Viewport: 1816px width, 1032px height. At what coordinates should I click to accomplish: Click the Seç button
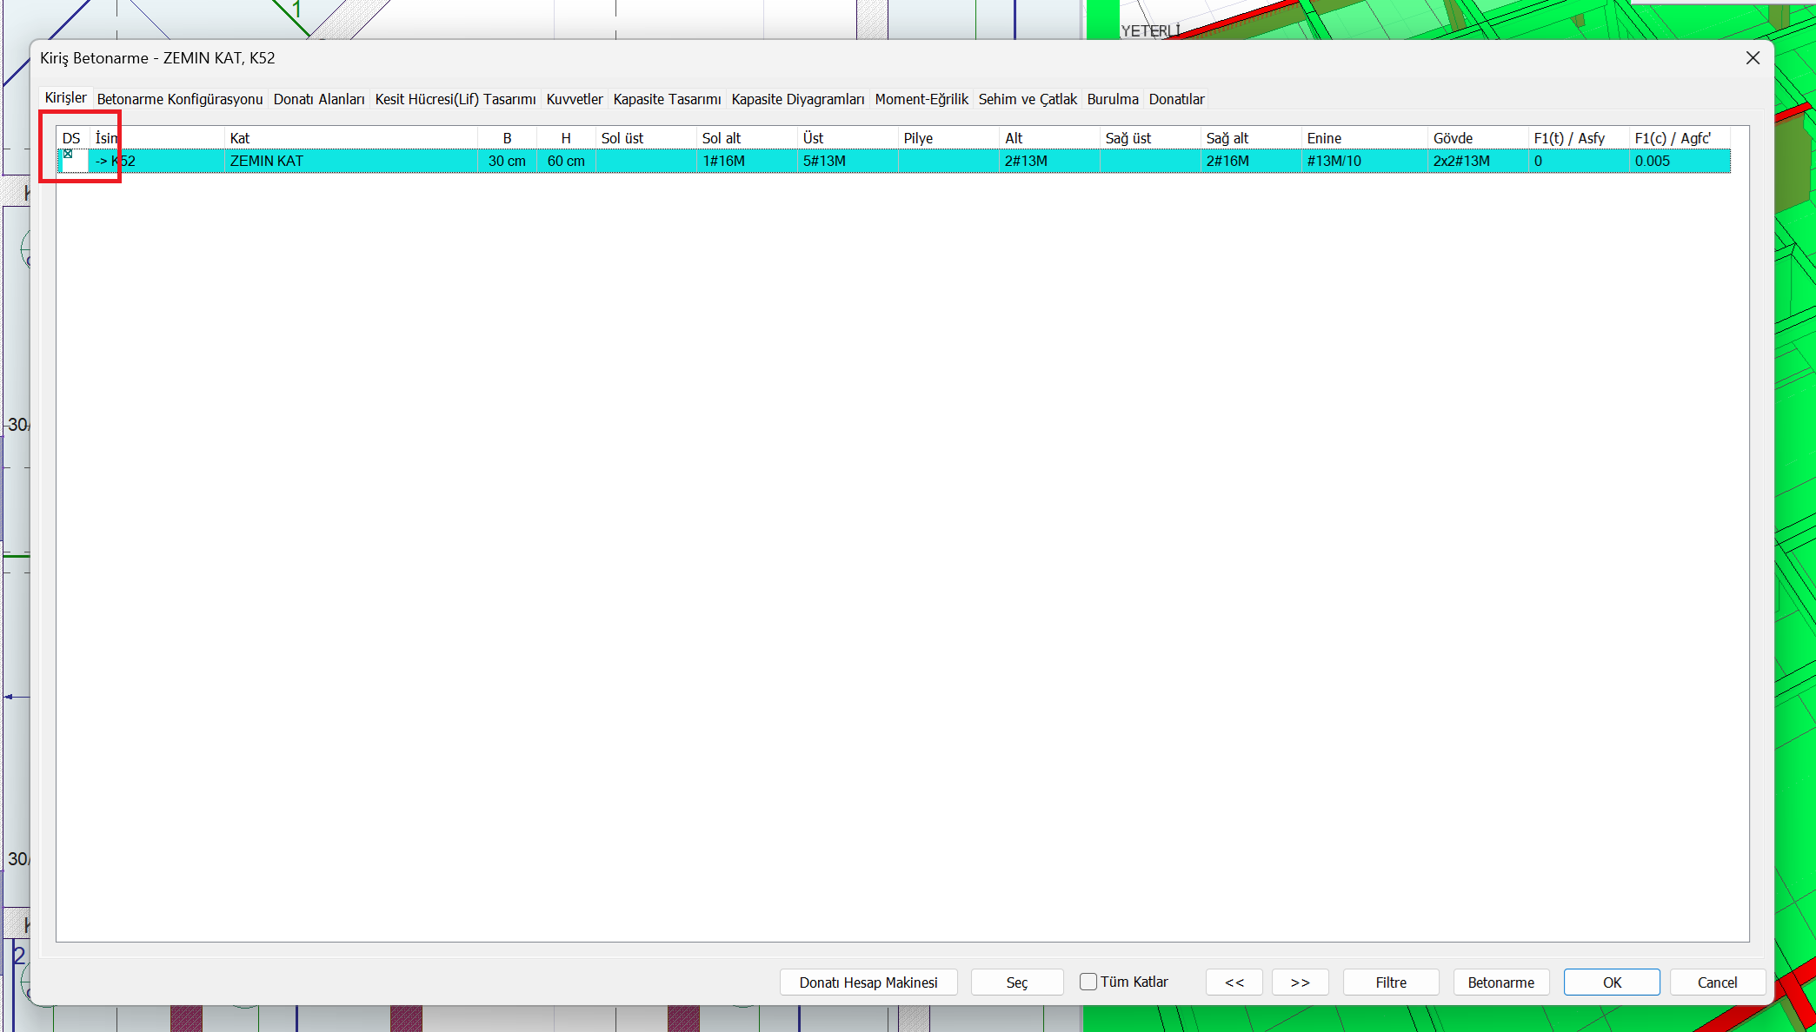click(x=1017, y=982)
